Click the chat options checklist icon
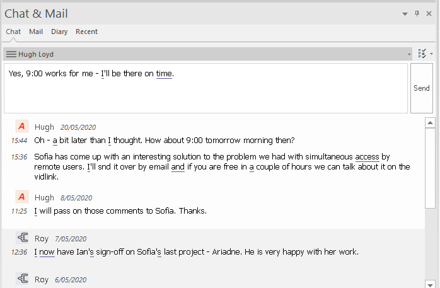440x288 pixels. pos(422,54)
